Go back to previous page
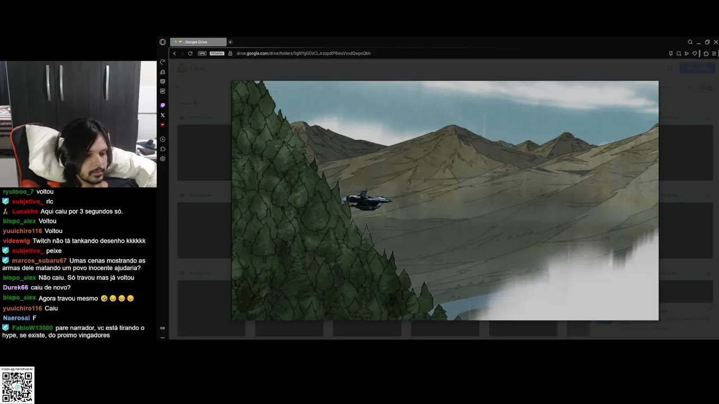This screenshot has height=404, width=719. pyautogui.click(x=175, y=53)
